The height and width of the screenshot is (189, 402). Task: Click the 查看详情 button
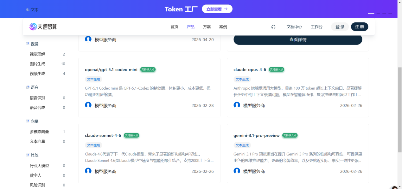(298, 39)
